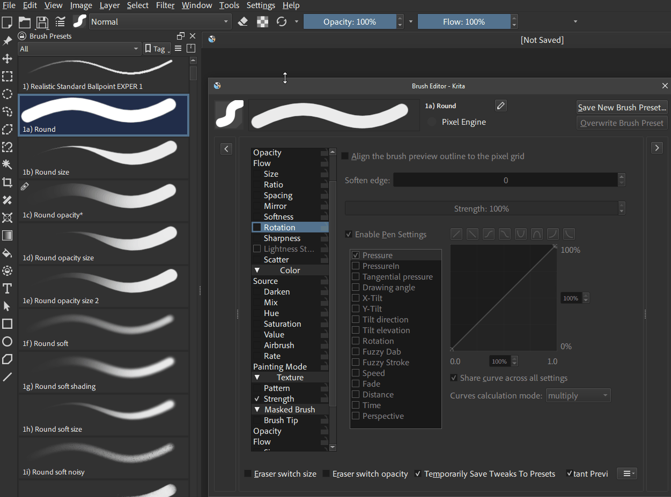This screenshot has width=671, height=497.
Task: Click the Move tool icon
Action: pos(8,59)
